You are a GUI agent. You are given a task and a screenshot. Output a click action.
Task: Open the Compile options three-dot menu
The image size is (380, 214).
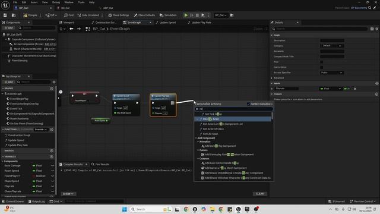pos(40,15)
